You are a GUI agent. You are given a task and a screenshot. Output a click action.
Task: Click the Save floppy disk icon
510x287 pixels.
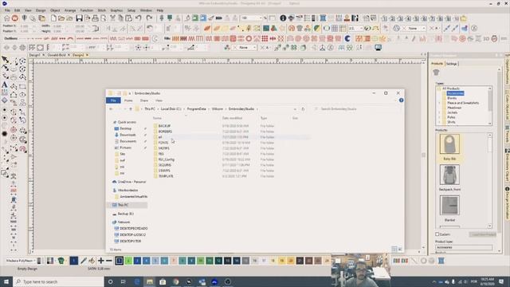click(79, 18)
